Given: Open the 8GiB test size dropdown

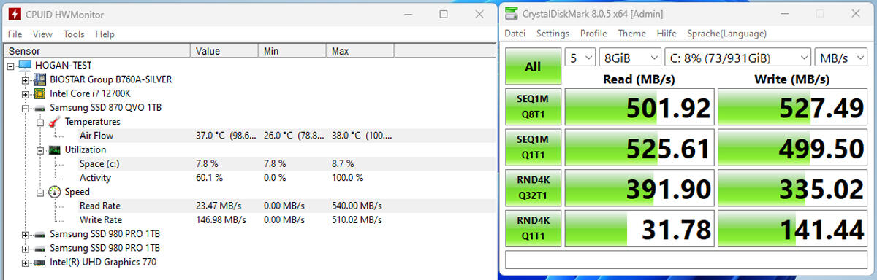Looking at the screenshot, I should (x=629, y=58).
